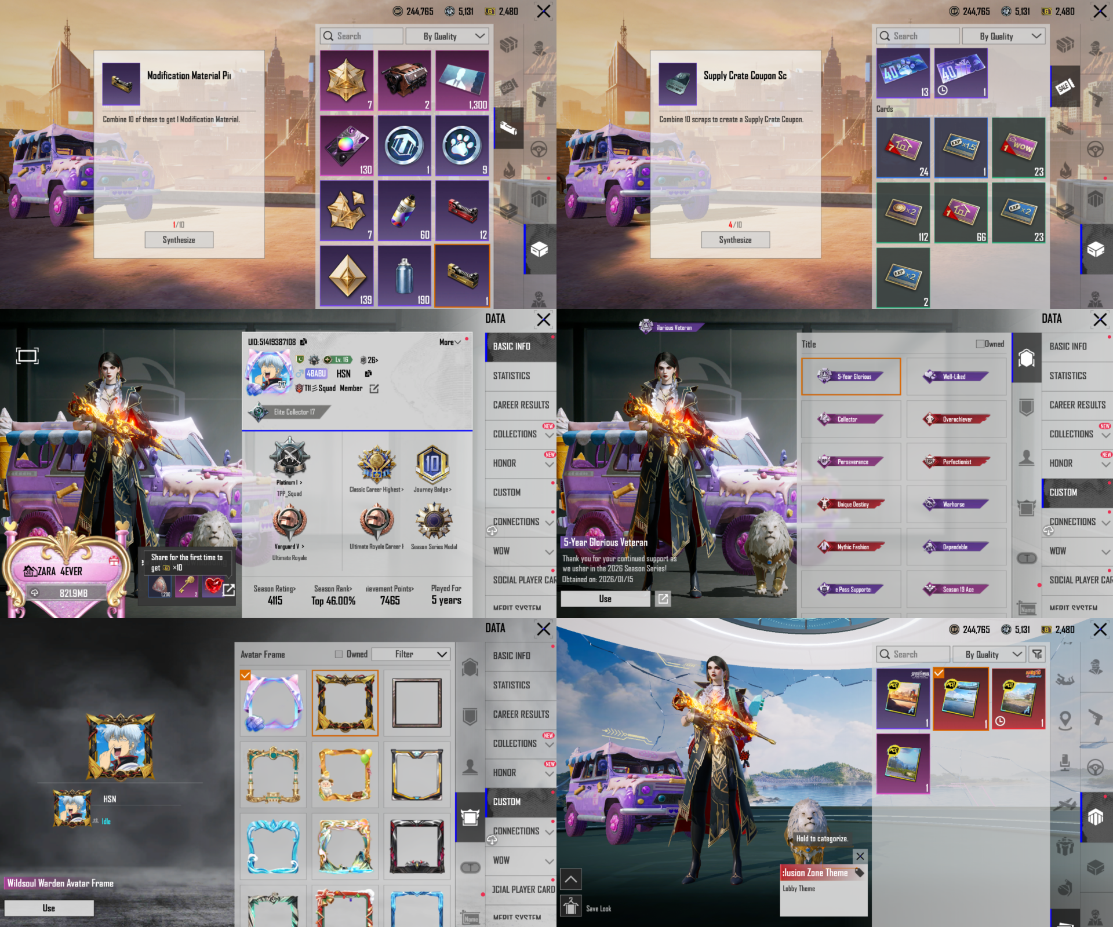
Task: Close the Illusion Zone Theme tooltip
Action: [860, 856]
